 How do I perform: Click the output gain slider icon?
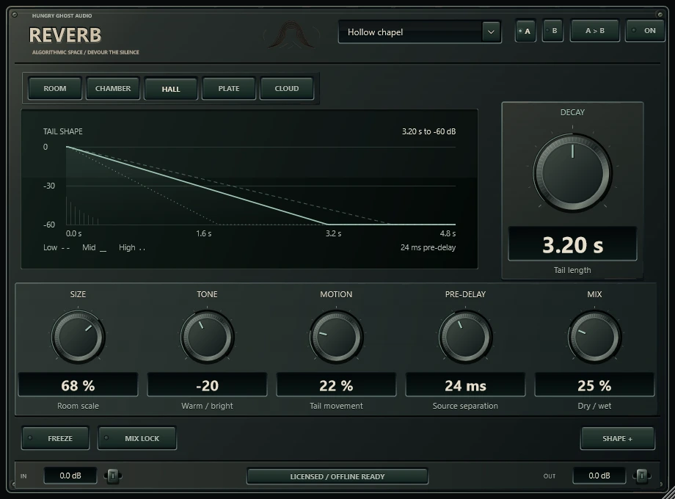point(641,476)
